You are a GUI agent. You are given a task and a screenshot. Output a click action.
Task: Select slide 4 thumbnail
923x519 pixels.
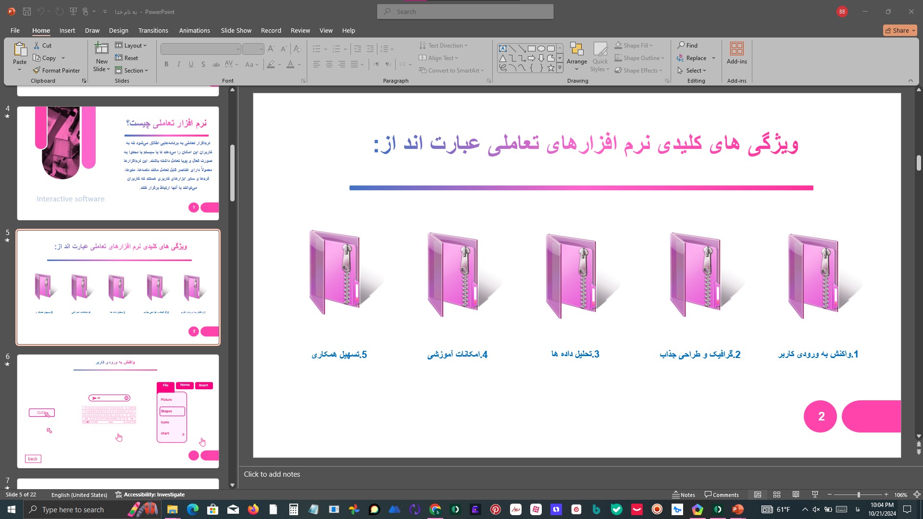pos(118,163)
